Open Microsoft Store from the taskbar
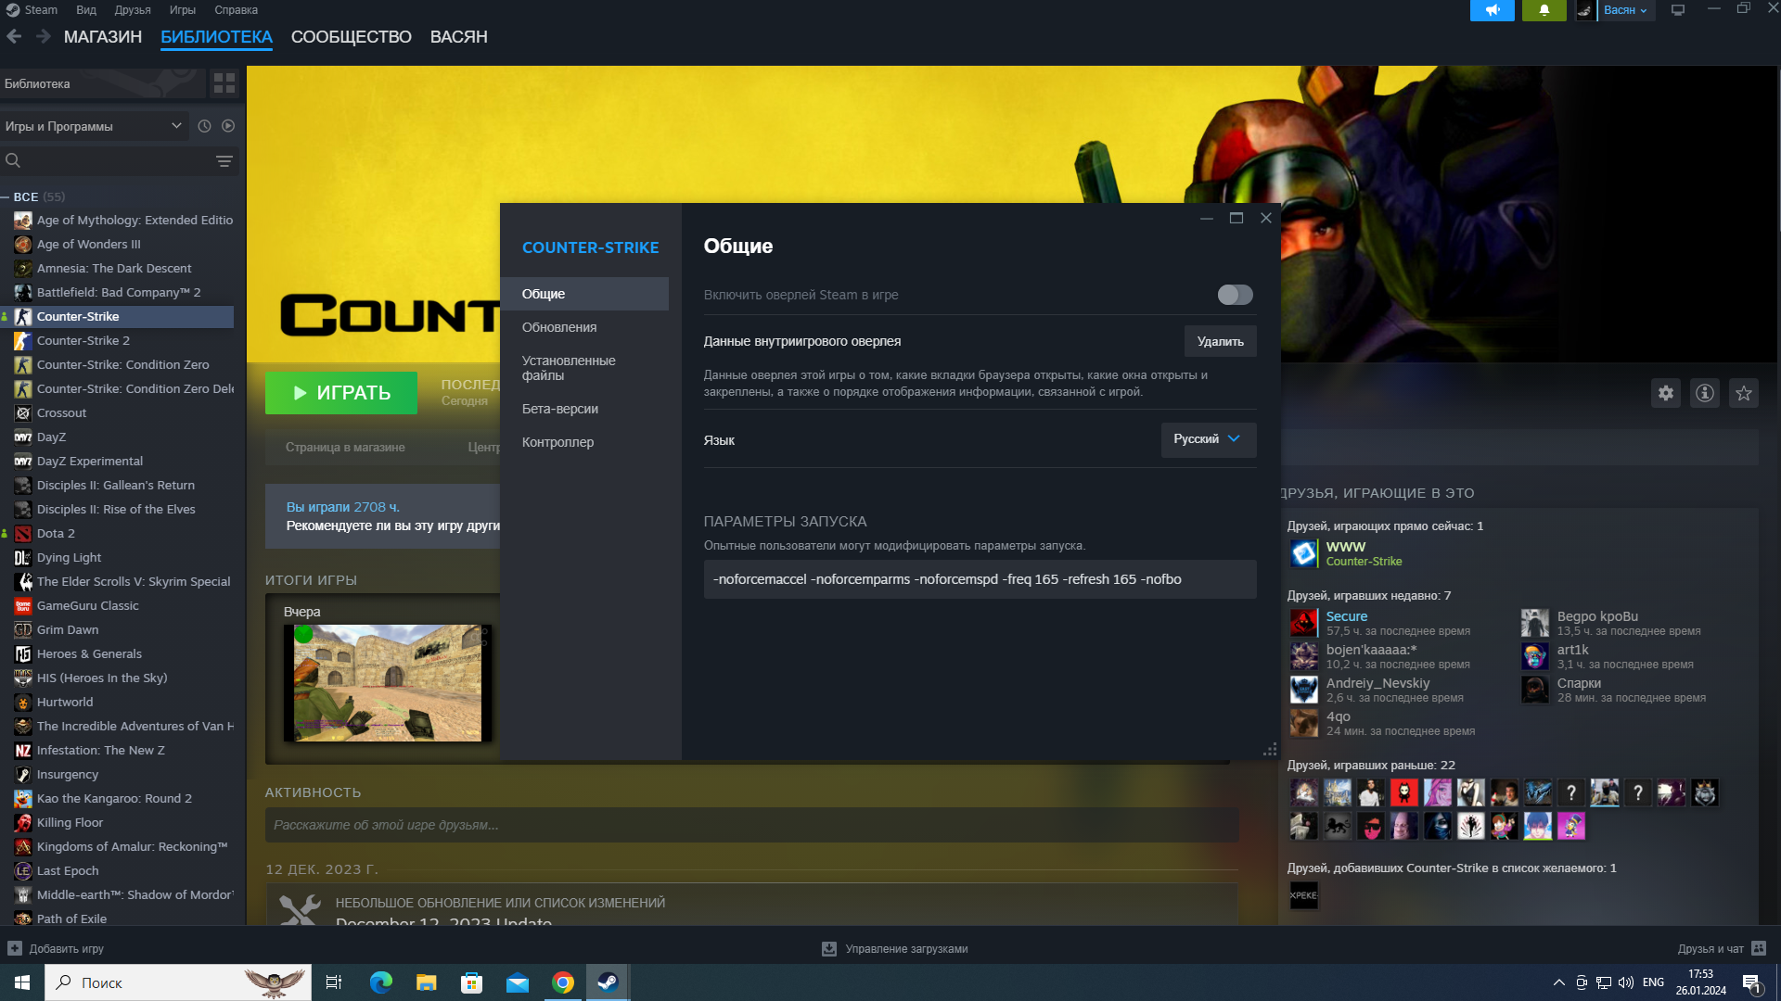The width and height of the screenshot is (1781, 1001). (x=471, y=982)
